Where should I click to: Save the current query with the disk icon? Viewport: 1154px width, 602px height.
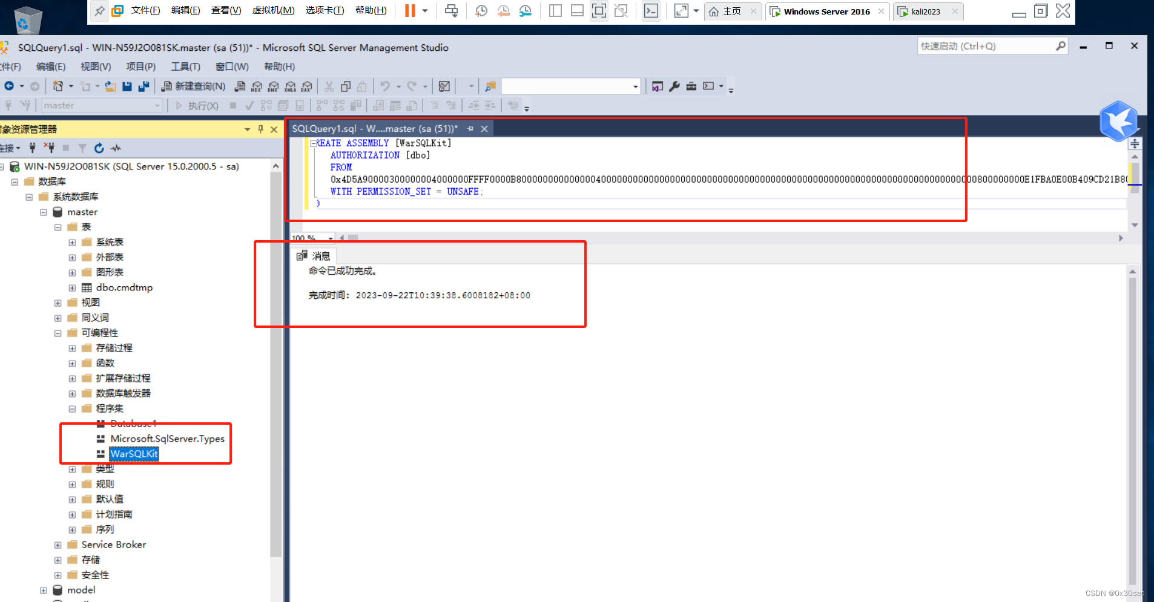click(127, 87)
